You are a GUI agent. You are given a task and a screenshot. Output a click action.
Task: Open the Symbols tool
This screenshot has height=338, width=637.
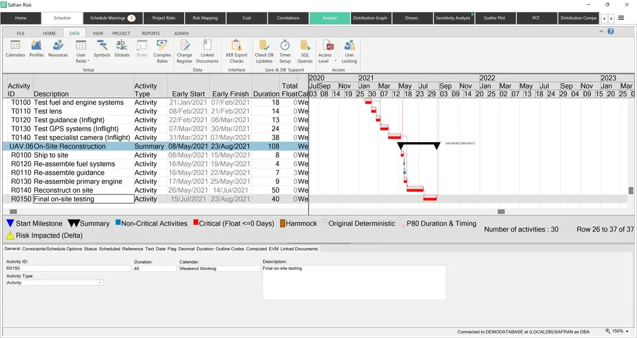(x=102, y=49)
